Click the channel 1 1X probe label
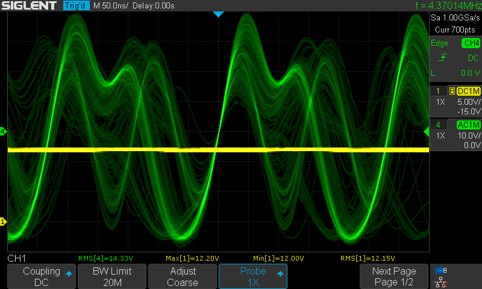This screenshot has width=482, height=289. point(440,102)
